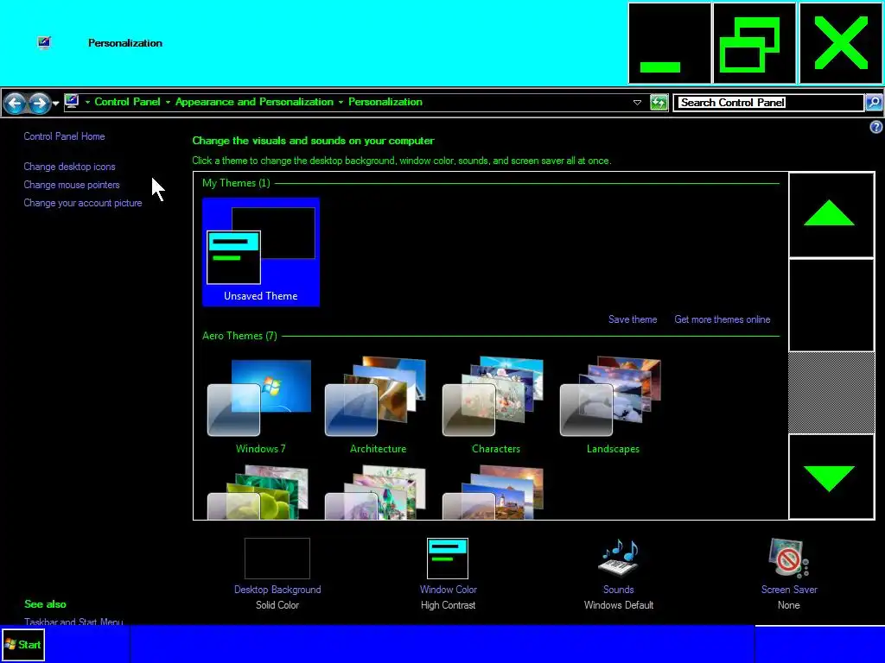885x663 pixels.
Task: Click the Forward navigation arrow
Action: [39, 103]
